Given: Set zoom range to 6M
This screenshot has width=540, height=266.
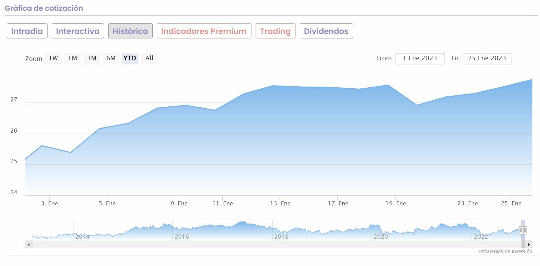Looking at the screenshot, I should 111,59.
